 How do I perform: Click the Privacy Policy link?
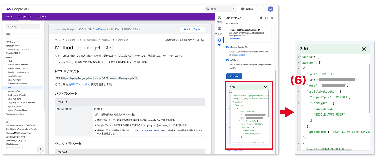coord(238,151)
